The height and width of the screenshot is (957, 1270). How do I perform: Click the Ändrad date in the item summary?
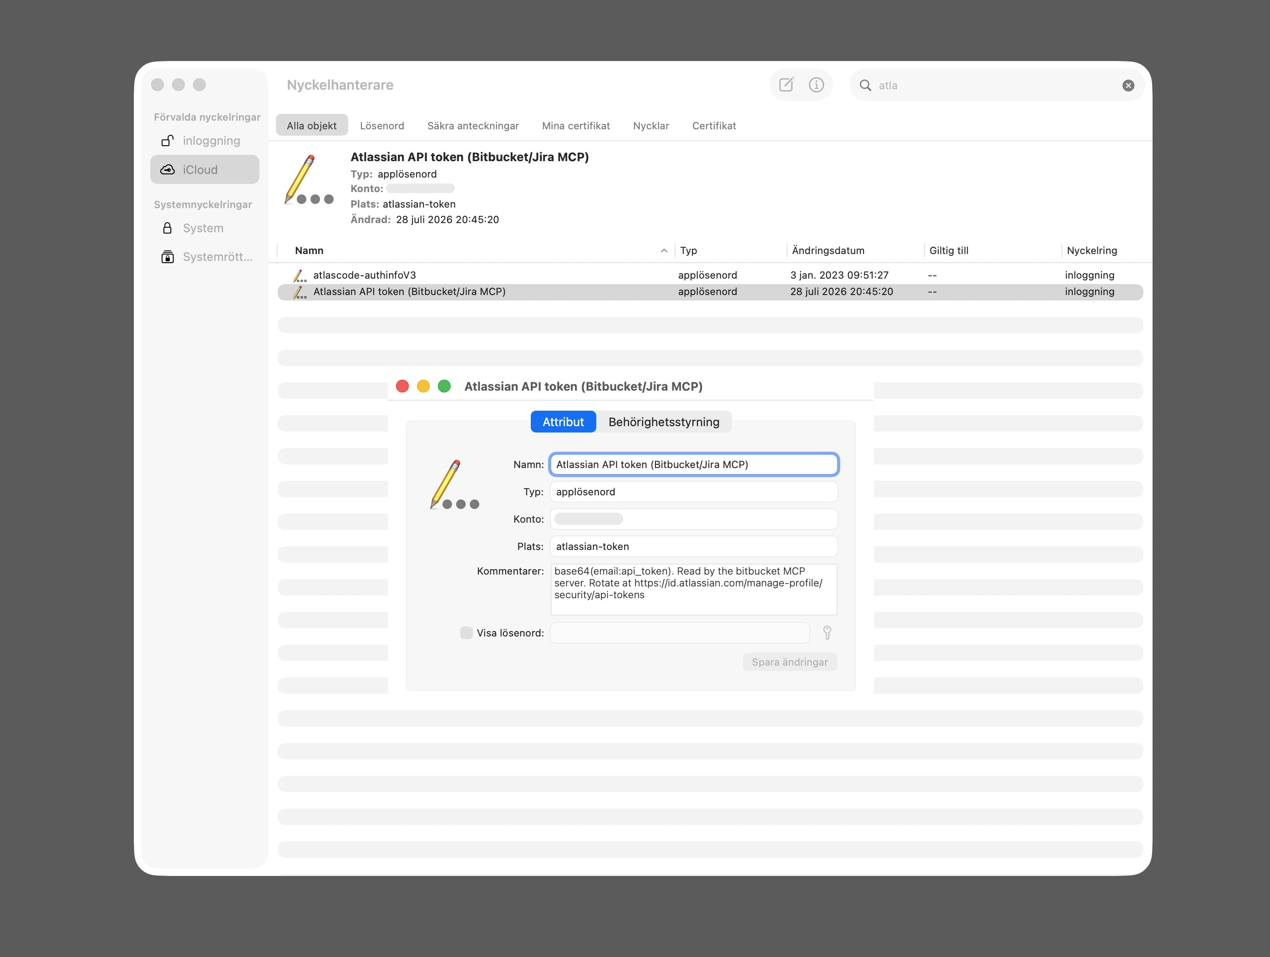point(447,220)
